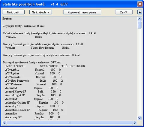The height and width of the screenshot is (127, 144).
Task: Click Kopírovat název písma button
Action: (x=82, y=12)
